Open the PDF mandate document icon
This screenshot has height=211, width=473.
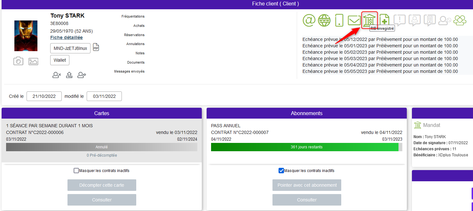point(96,47)
